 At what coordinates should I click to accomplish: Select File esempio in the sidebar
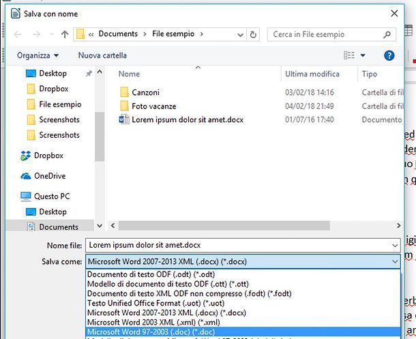pyautogui.click(x=60, y=104)
